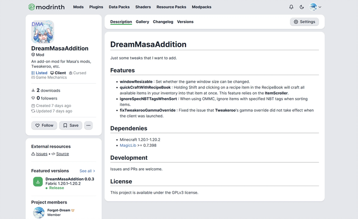Image resolution: width=358 pixels, height=219 pixels.
Task: Toggle dark mode moon icon
Action: tap(302, 7)
